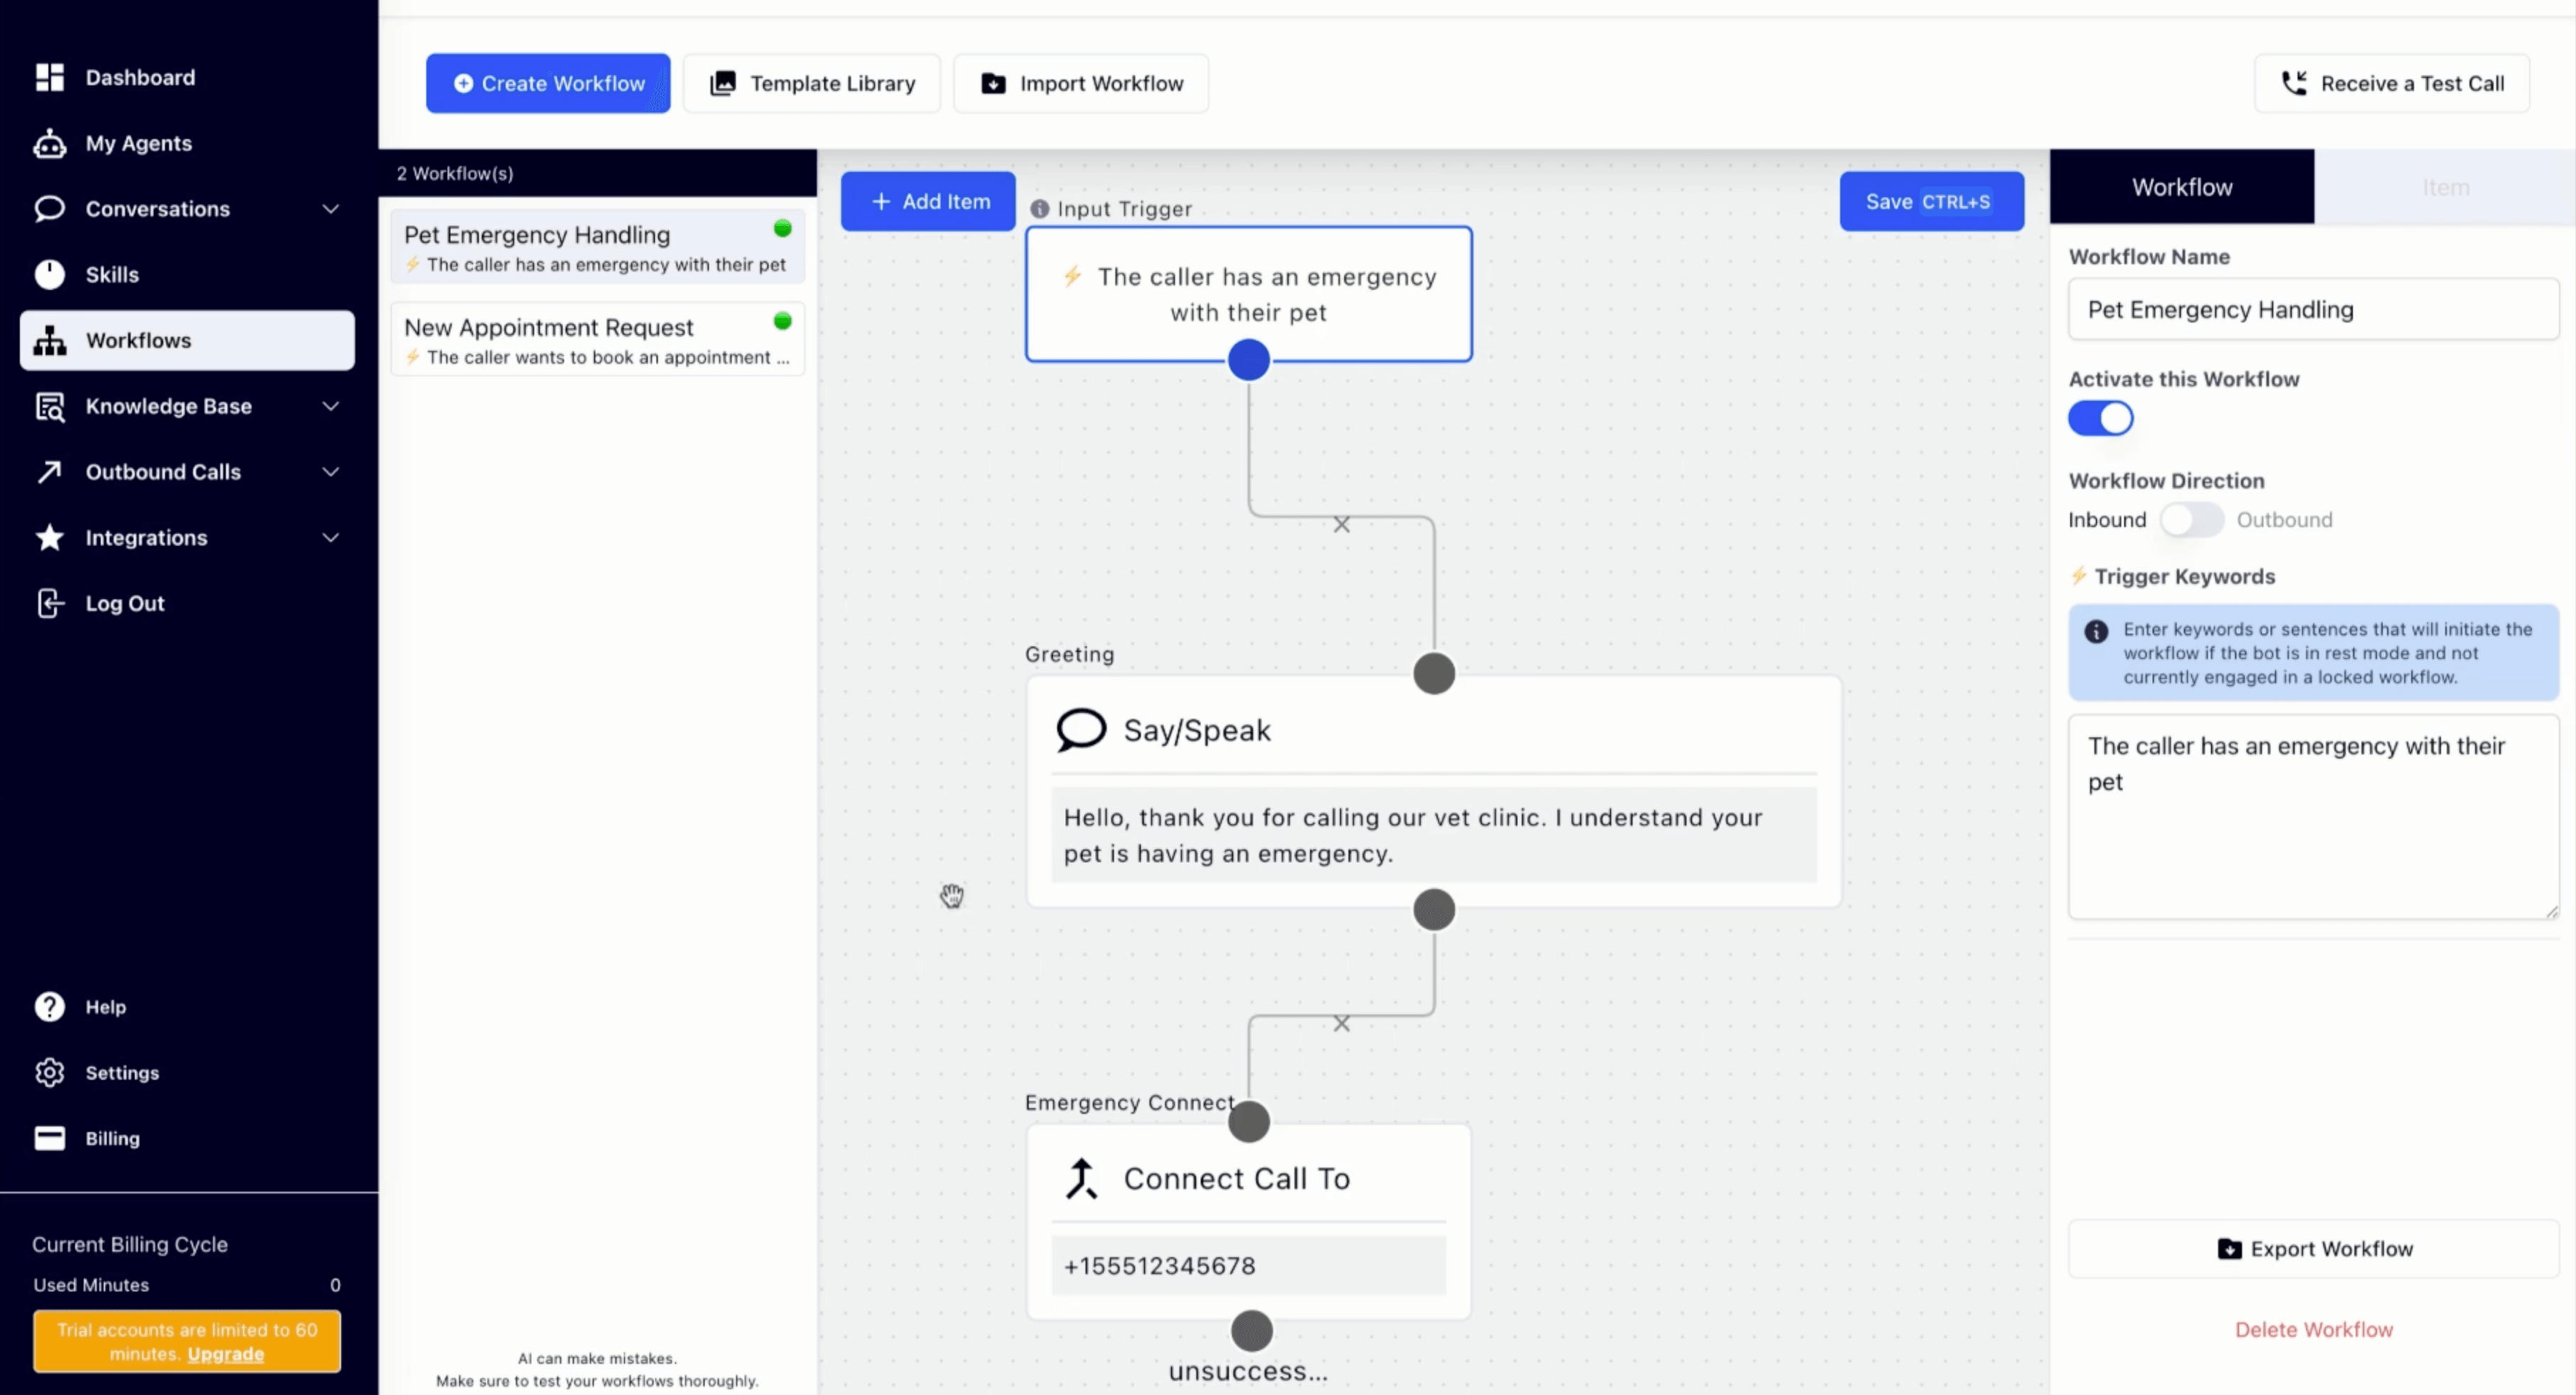Select the Input Trigger node card

click(x=1249, y=294)
